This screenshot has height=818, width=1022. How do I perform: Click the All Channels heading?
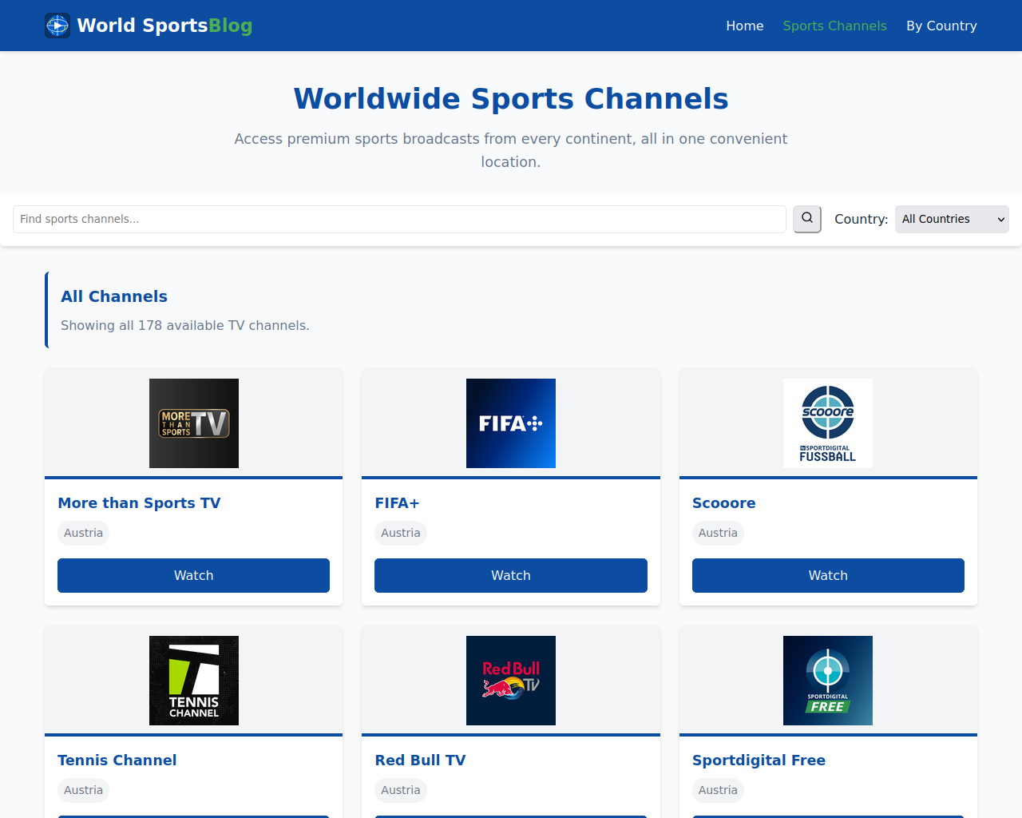point(114,296)
